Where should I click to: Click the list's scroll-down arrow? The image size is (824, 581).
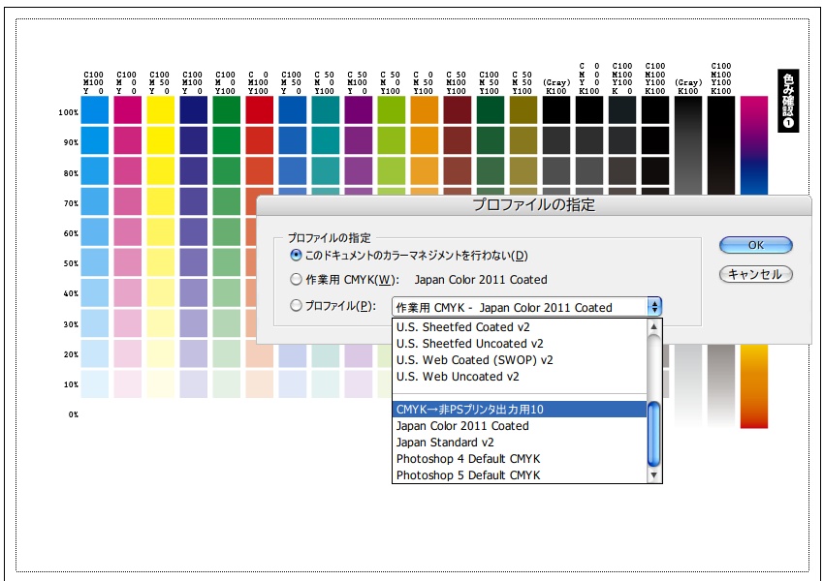click(x=652, y=473)
